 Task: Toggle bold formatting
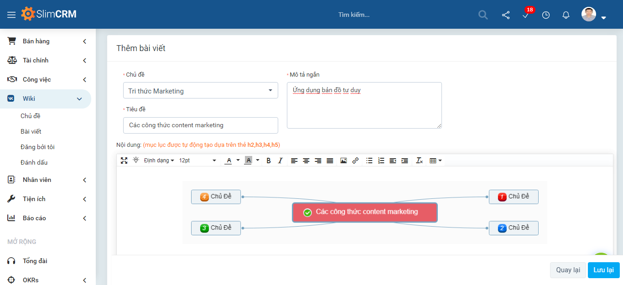pyautogui.click(x=269, y=161)
